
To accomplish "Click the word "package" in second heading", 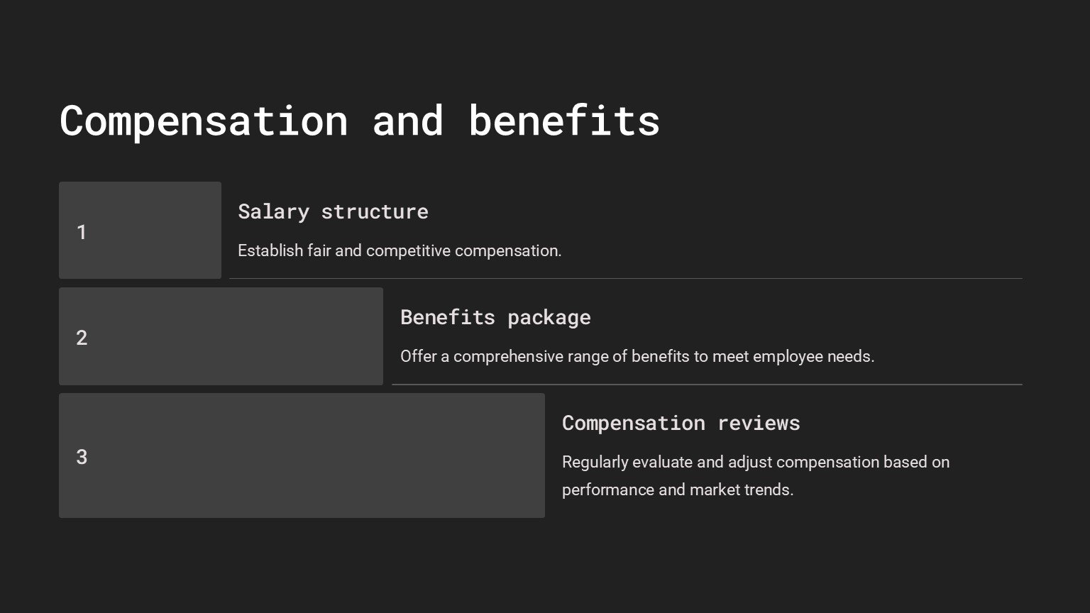I will (x=549, y=317).
